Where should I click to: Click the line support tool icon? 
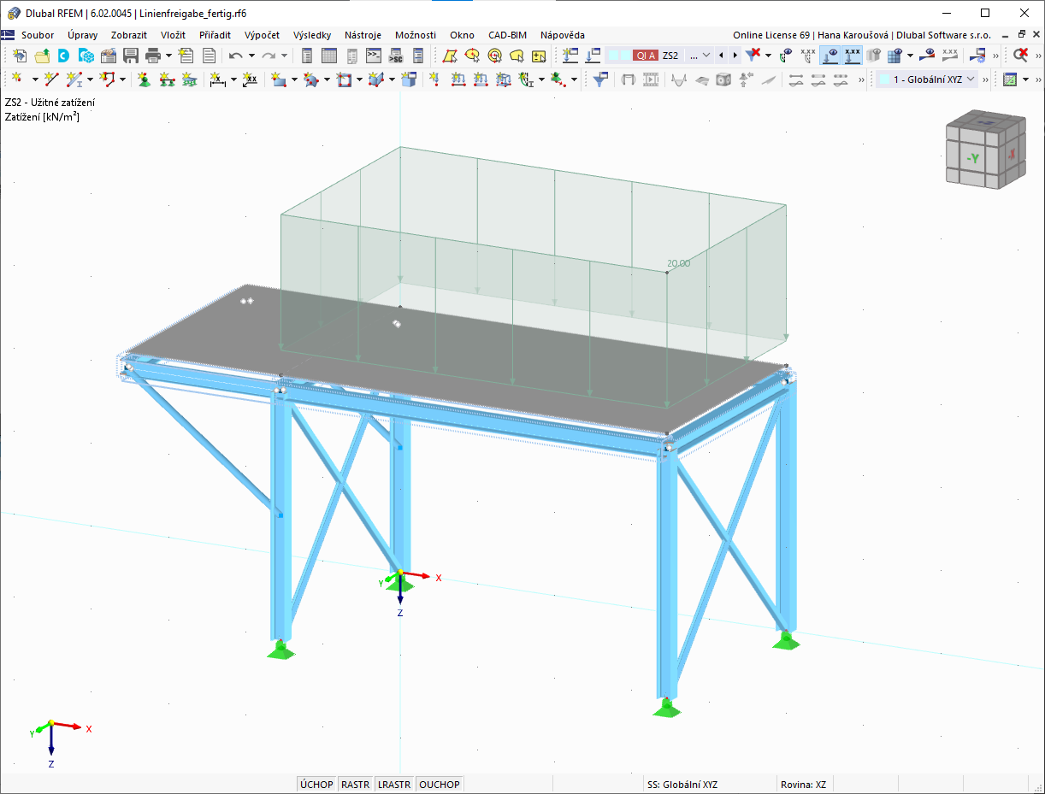click(167, 79)
